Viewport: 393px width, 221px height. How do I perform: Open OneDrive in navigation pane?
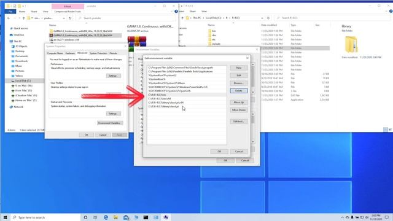pyautogui.click(x=19, y=35)
